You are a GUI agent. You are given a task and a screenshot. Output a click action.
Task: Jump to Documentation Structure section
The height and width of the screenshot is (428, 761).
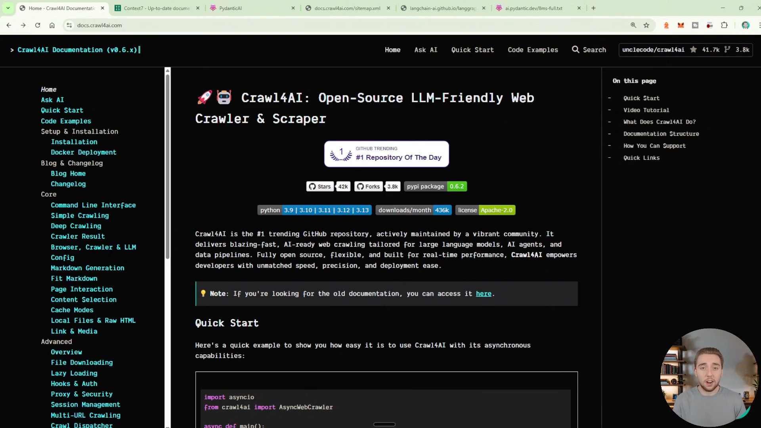(x=661, y=134)
